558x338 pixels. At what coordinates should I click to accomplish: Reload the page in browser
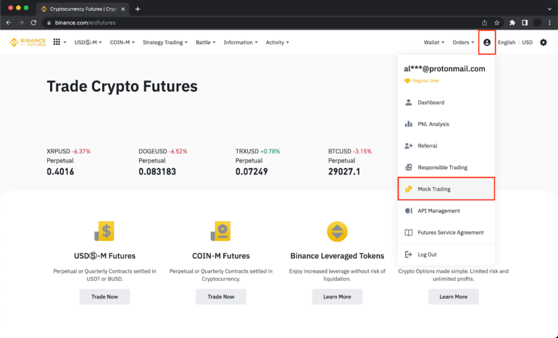coord(33,22)
